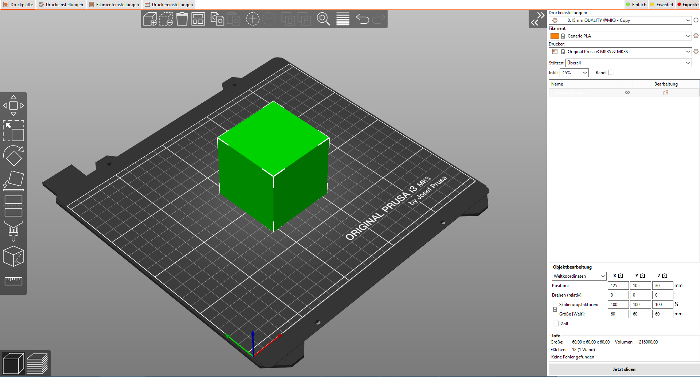The height and width of the screenshot is (377, 700).
Task: Click the orange filament color swatch
Action: 555,36
